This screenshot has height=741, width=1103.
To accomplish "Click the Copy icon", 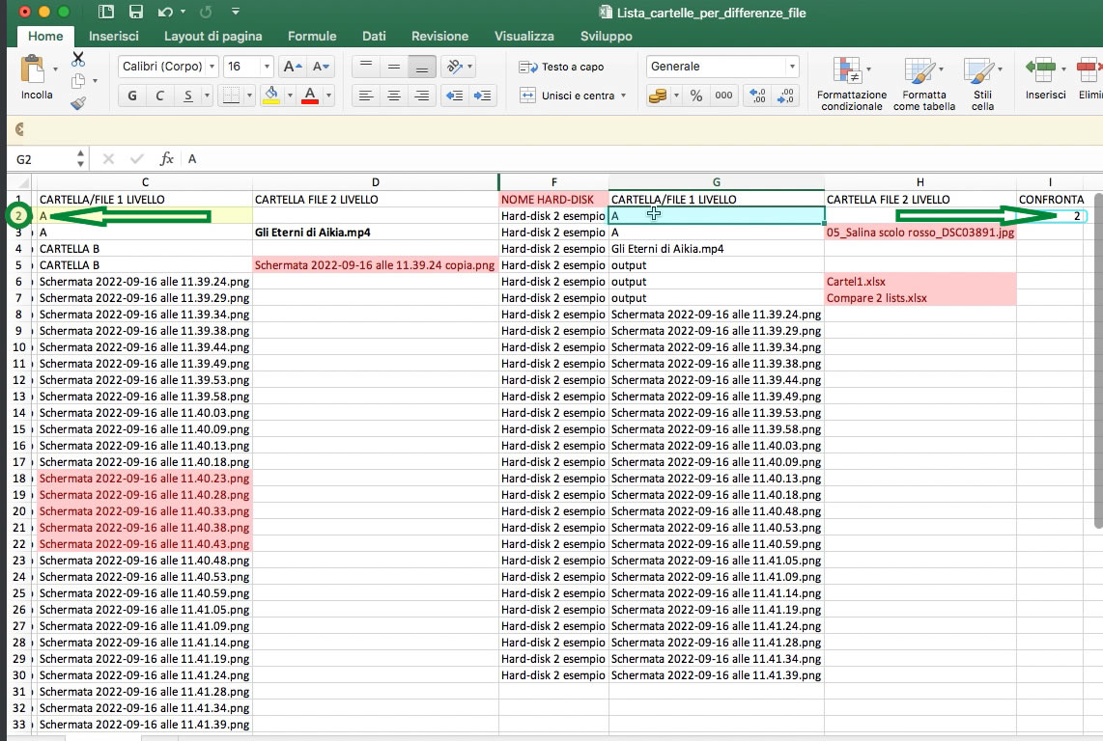I will click(78, 81).
